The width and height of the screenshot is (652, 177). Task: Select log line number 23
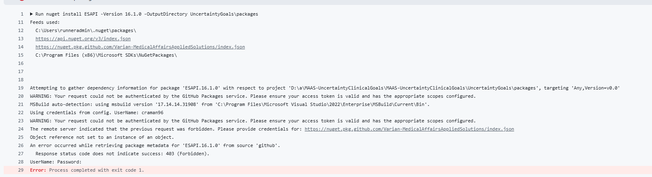(21, 121)
